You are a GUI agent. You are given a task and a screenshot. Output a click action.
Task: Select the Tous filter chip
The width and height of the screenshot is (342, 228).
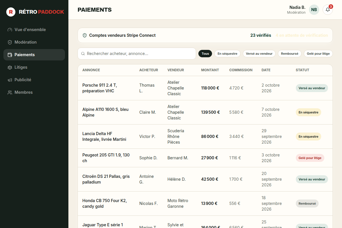click(x=205, y=54)
